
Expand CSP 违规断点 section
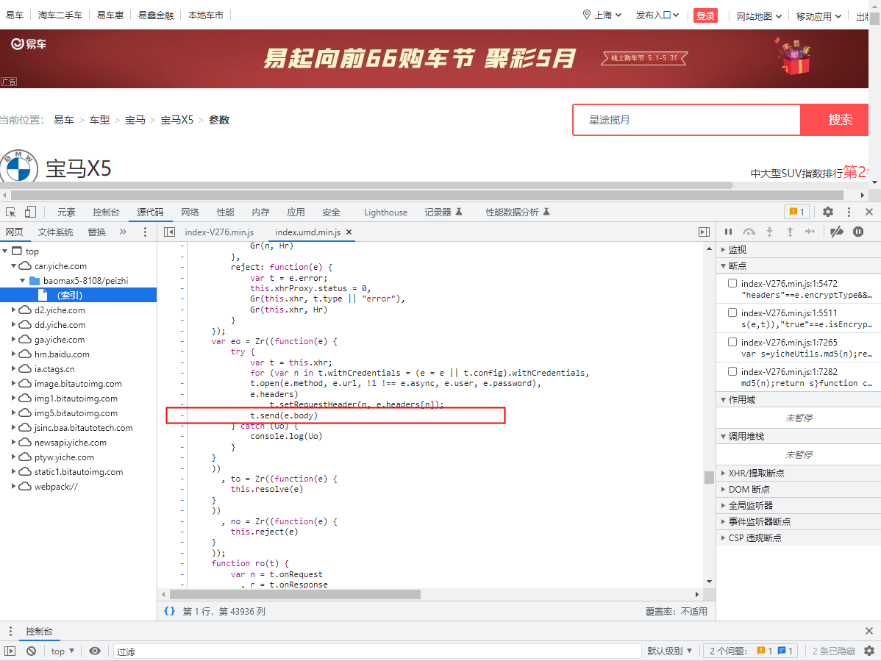pyautogui.click(x=755, y=538)
